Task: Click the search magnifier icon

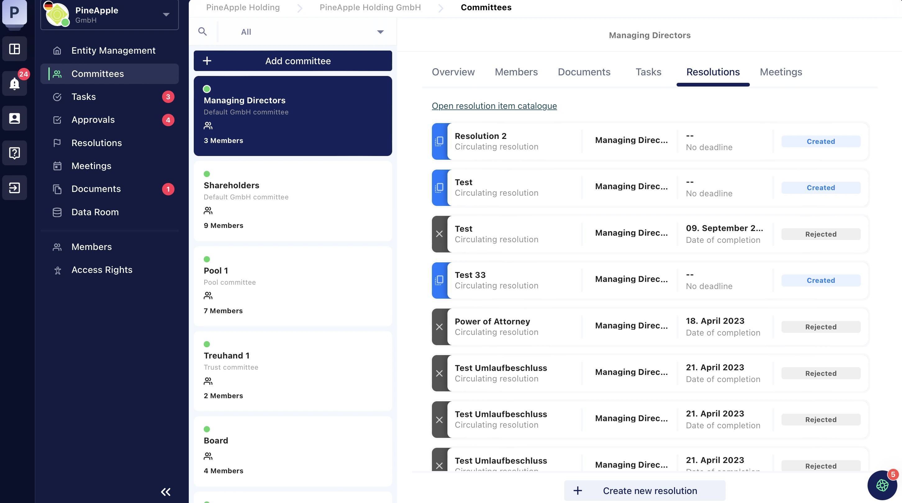Action: tap(202, 32)
